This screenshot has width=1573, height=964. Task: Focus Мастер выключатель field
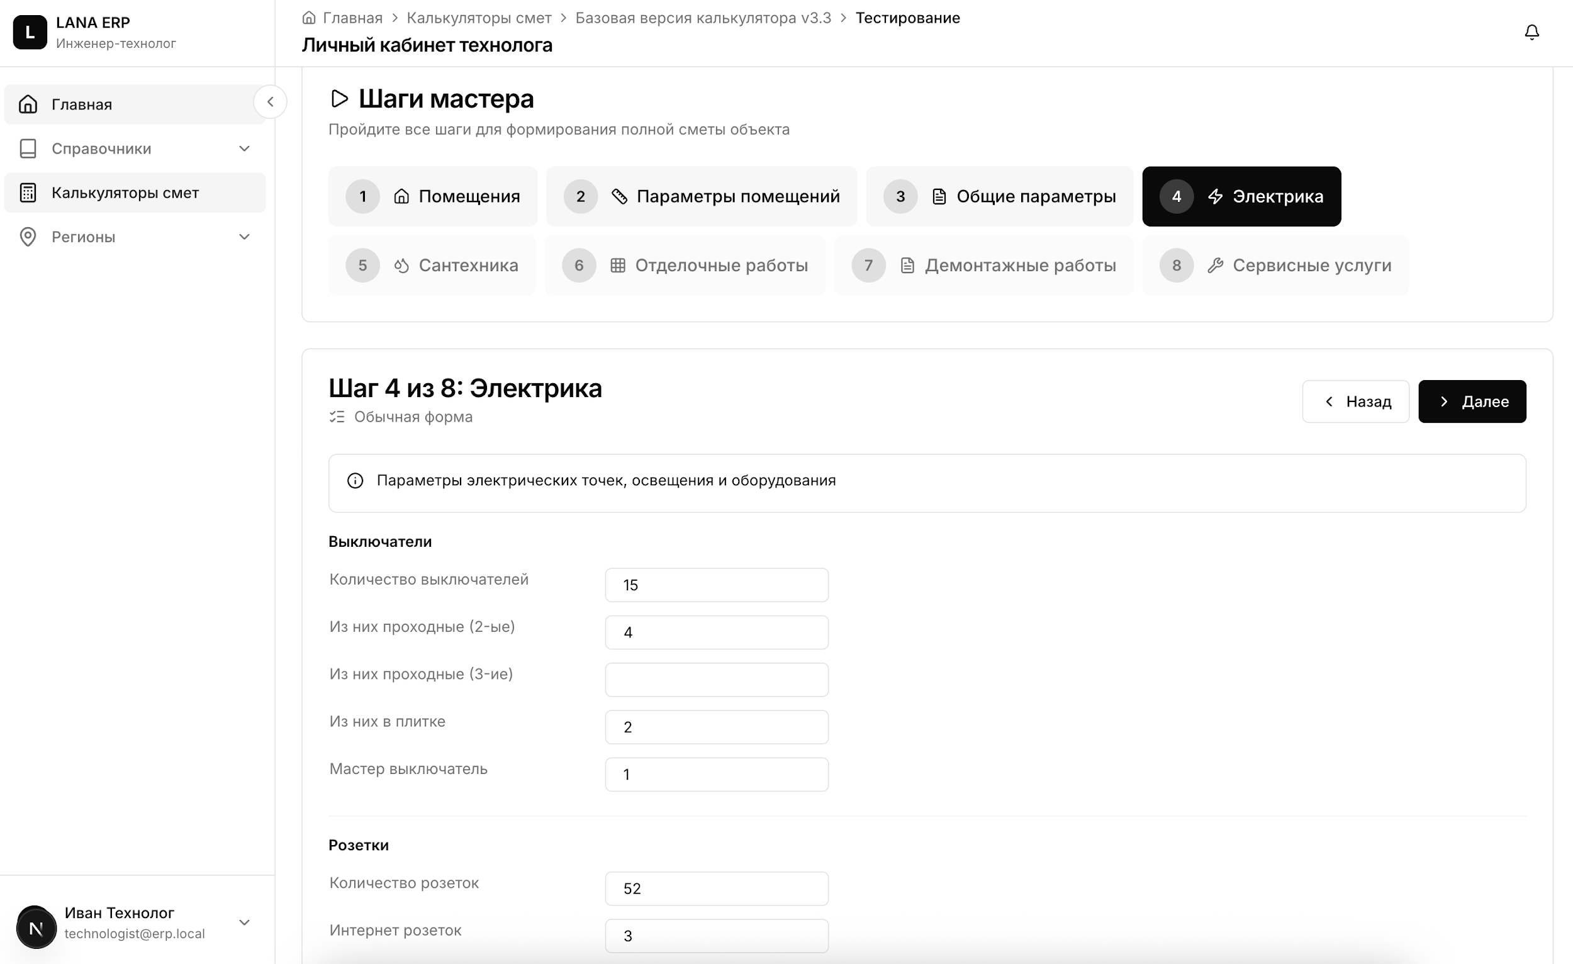pos(716,775)
